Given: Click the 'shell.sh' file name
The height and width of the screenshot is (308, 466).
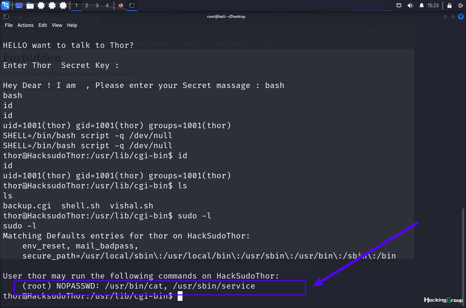Looking at the screenshot, I should point(81,206).
